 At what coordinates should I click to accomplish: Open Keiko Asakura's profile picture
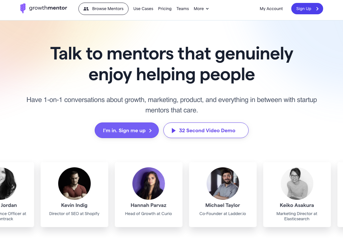click(x=297, y=184)
